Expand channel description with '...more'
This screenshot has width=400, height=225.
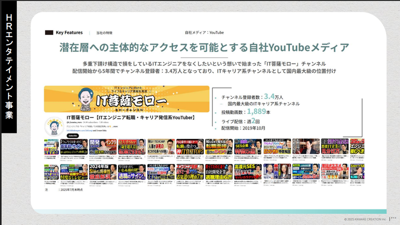point(115,126)
